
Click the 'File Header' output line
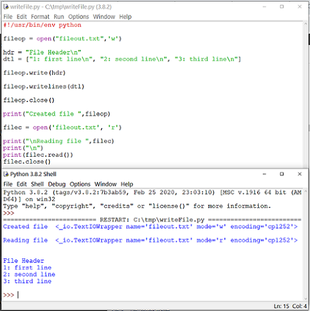[23, 261]
